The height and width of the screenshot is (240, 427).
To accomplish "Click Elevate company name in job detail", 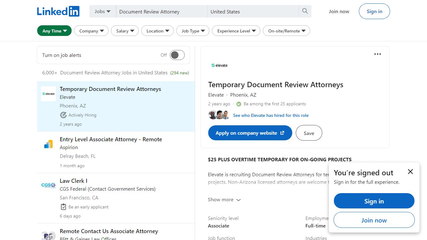I will 216,95.
